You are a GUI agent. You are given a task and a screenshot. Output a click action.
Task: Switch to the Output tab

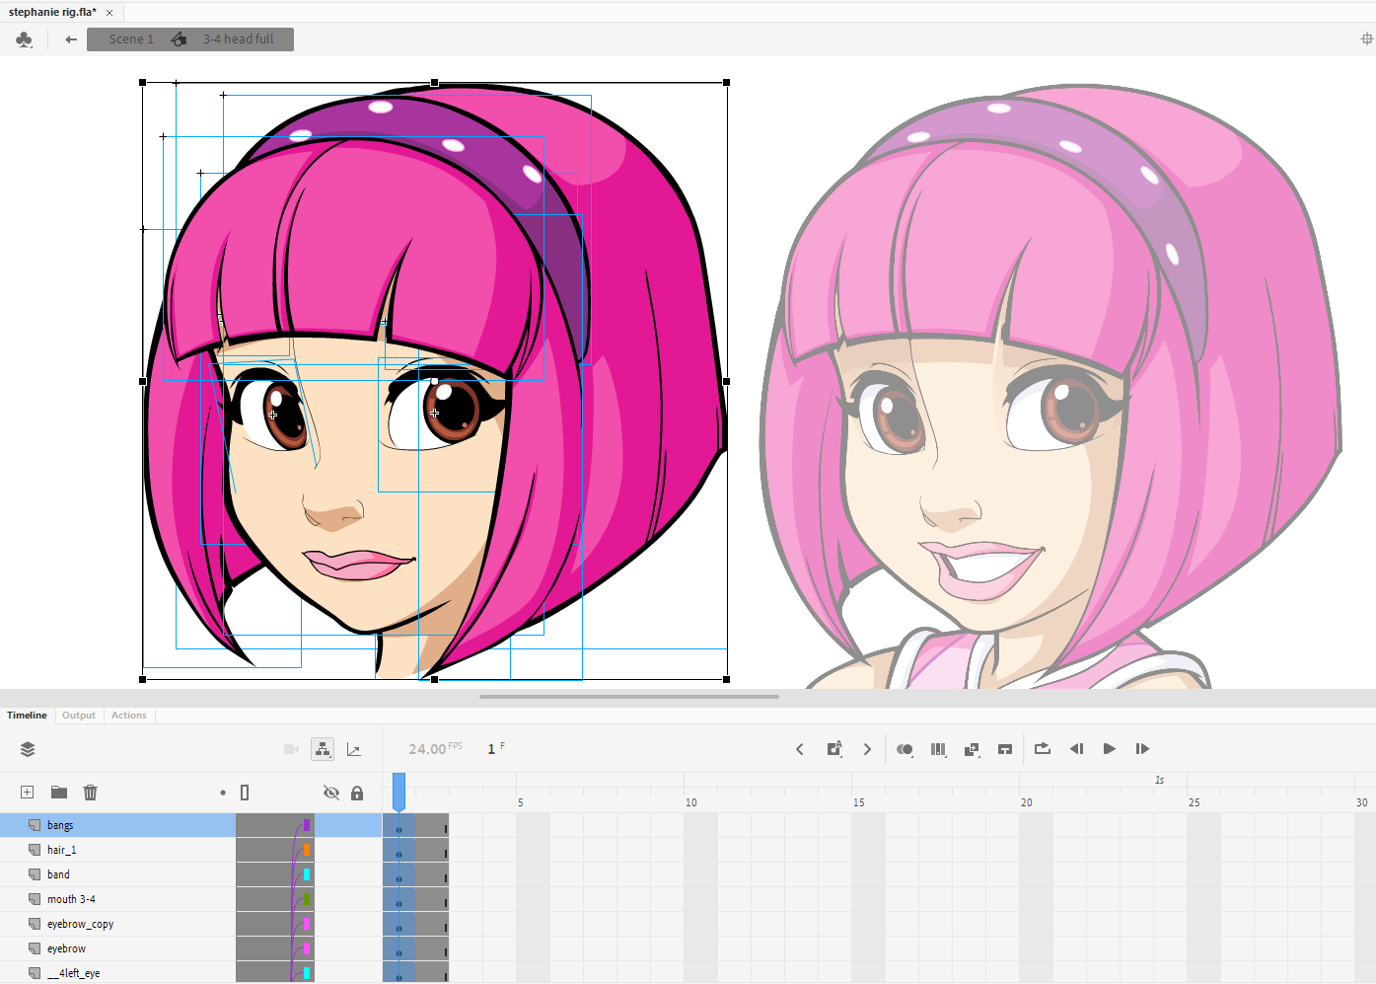click(79, 716)
